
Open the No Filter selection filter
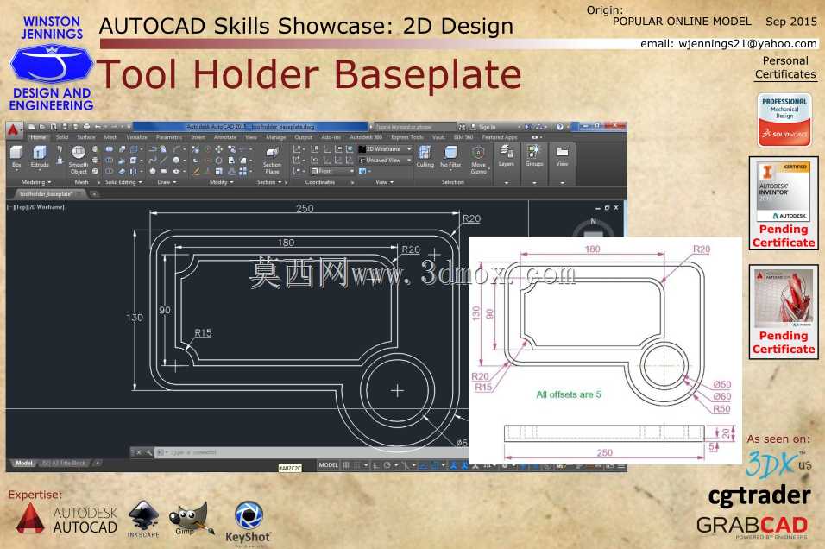coord(451,157)
